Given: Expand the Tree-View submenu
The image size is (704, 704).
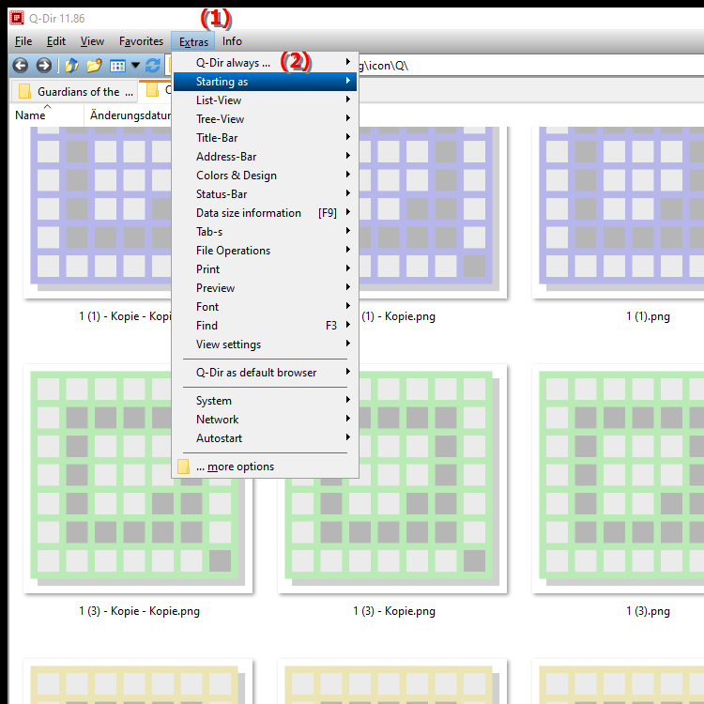Looking at the screenshot, I should pos(265,119).
